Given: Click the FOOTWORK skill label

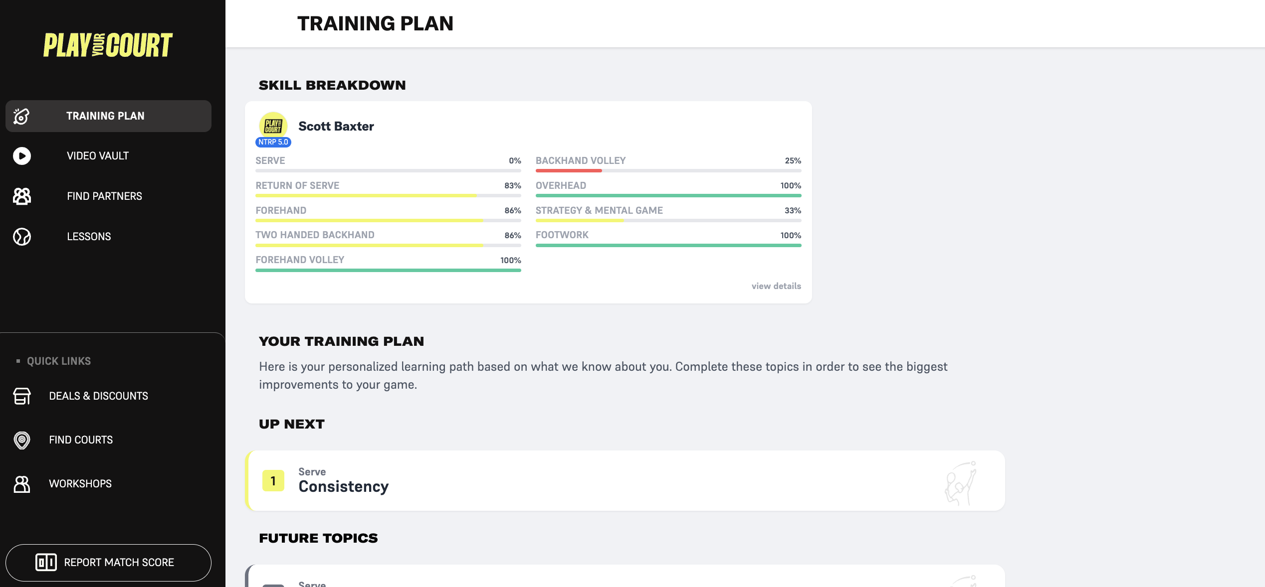Looking at the screenshot, I should pos(562,235).
